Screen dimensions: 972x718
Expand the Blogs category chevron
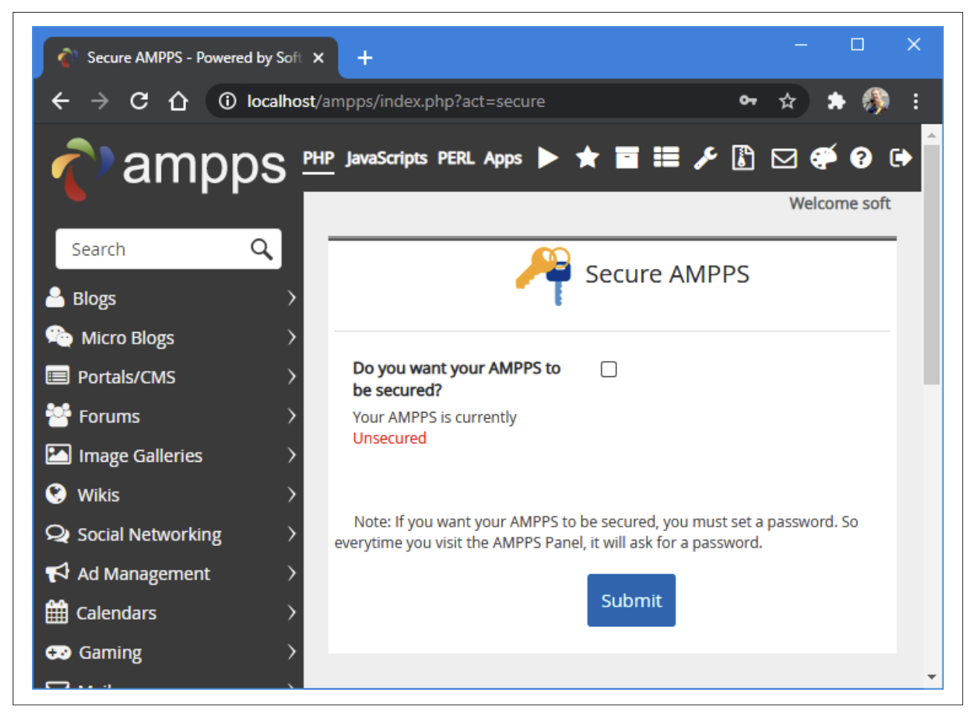292,298
